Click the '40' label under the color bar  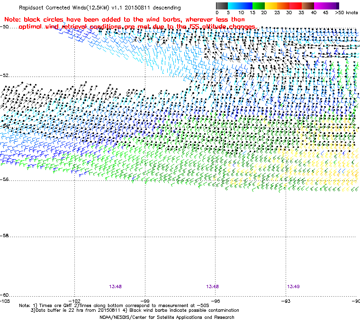[x=314, y=13]
